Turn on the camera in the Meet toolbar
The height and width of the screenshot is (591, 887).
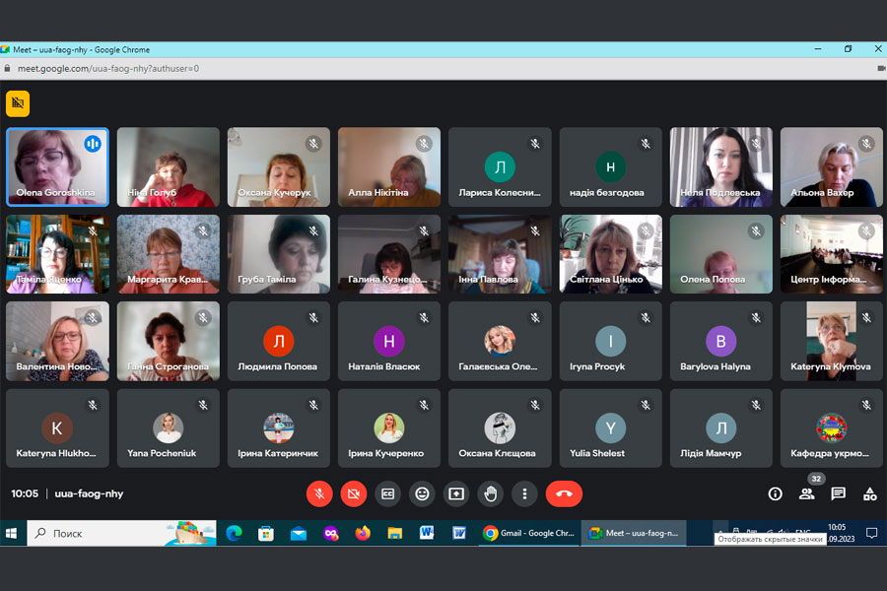click(354, 493)
